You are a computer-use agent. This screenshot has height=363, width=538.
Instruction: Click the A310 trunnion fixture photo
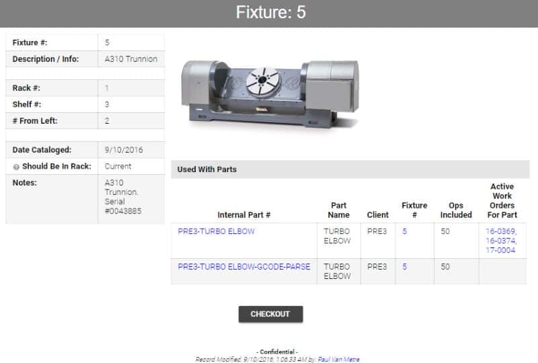(270, 94)
